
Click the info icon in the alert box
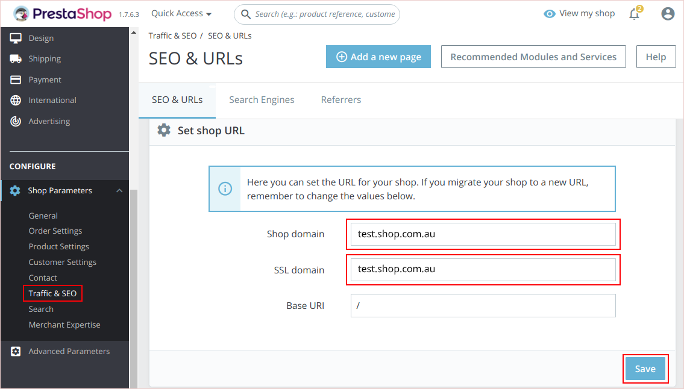[225, 189]
